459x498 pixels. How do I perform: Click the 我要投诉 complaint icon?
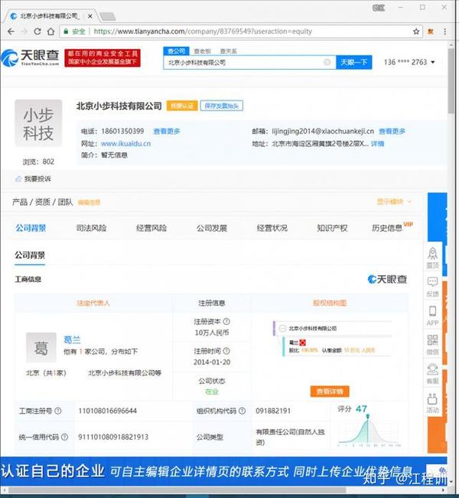click(x=18, y=179)
